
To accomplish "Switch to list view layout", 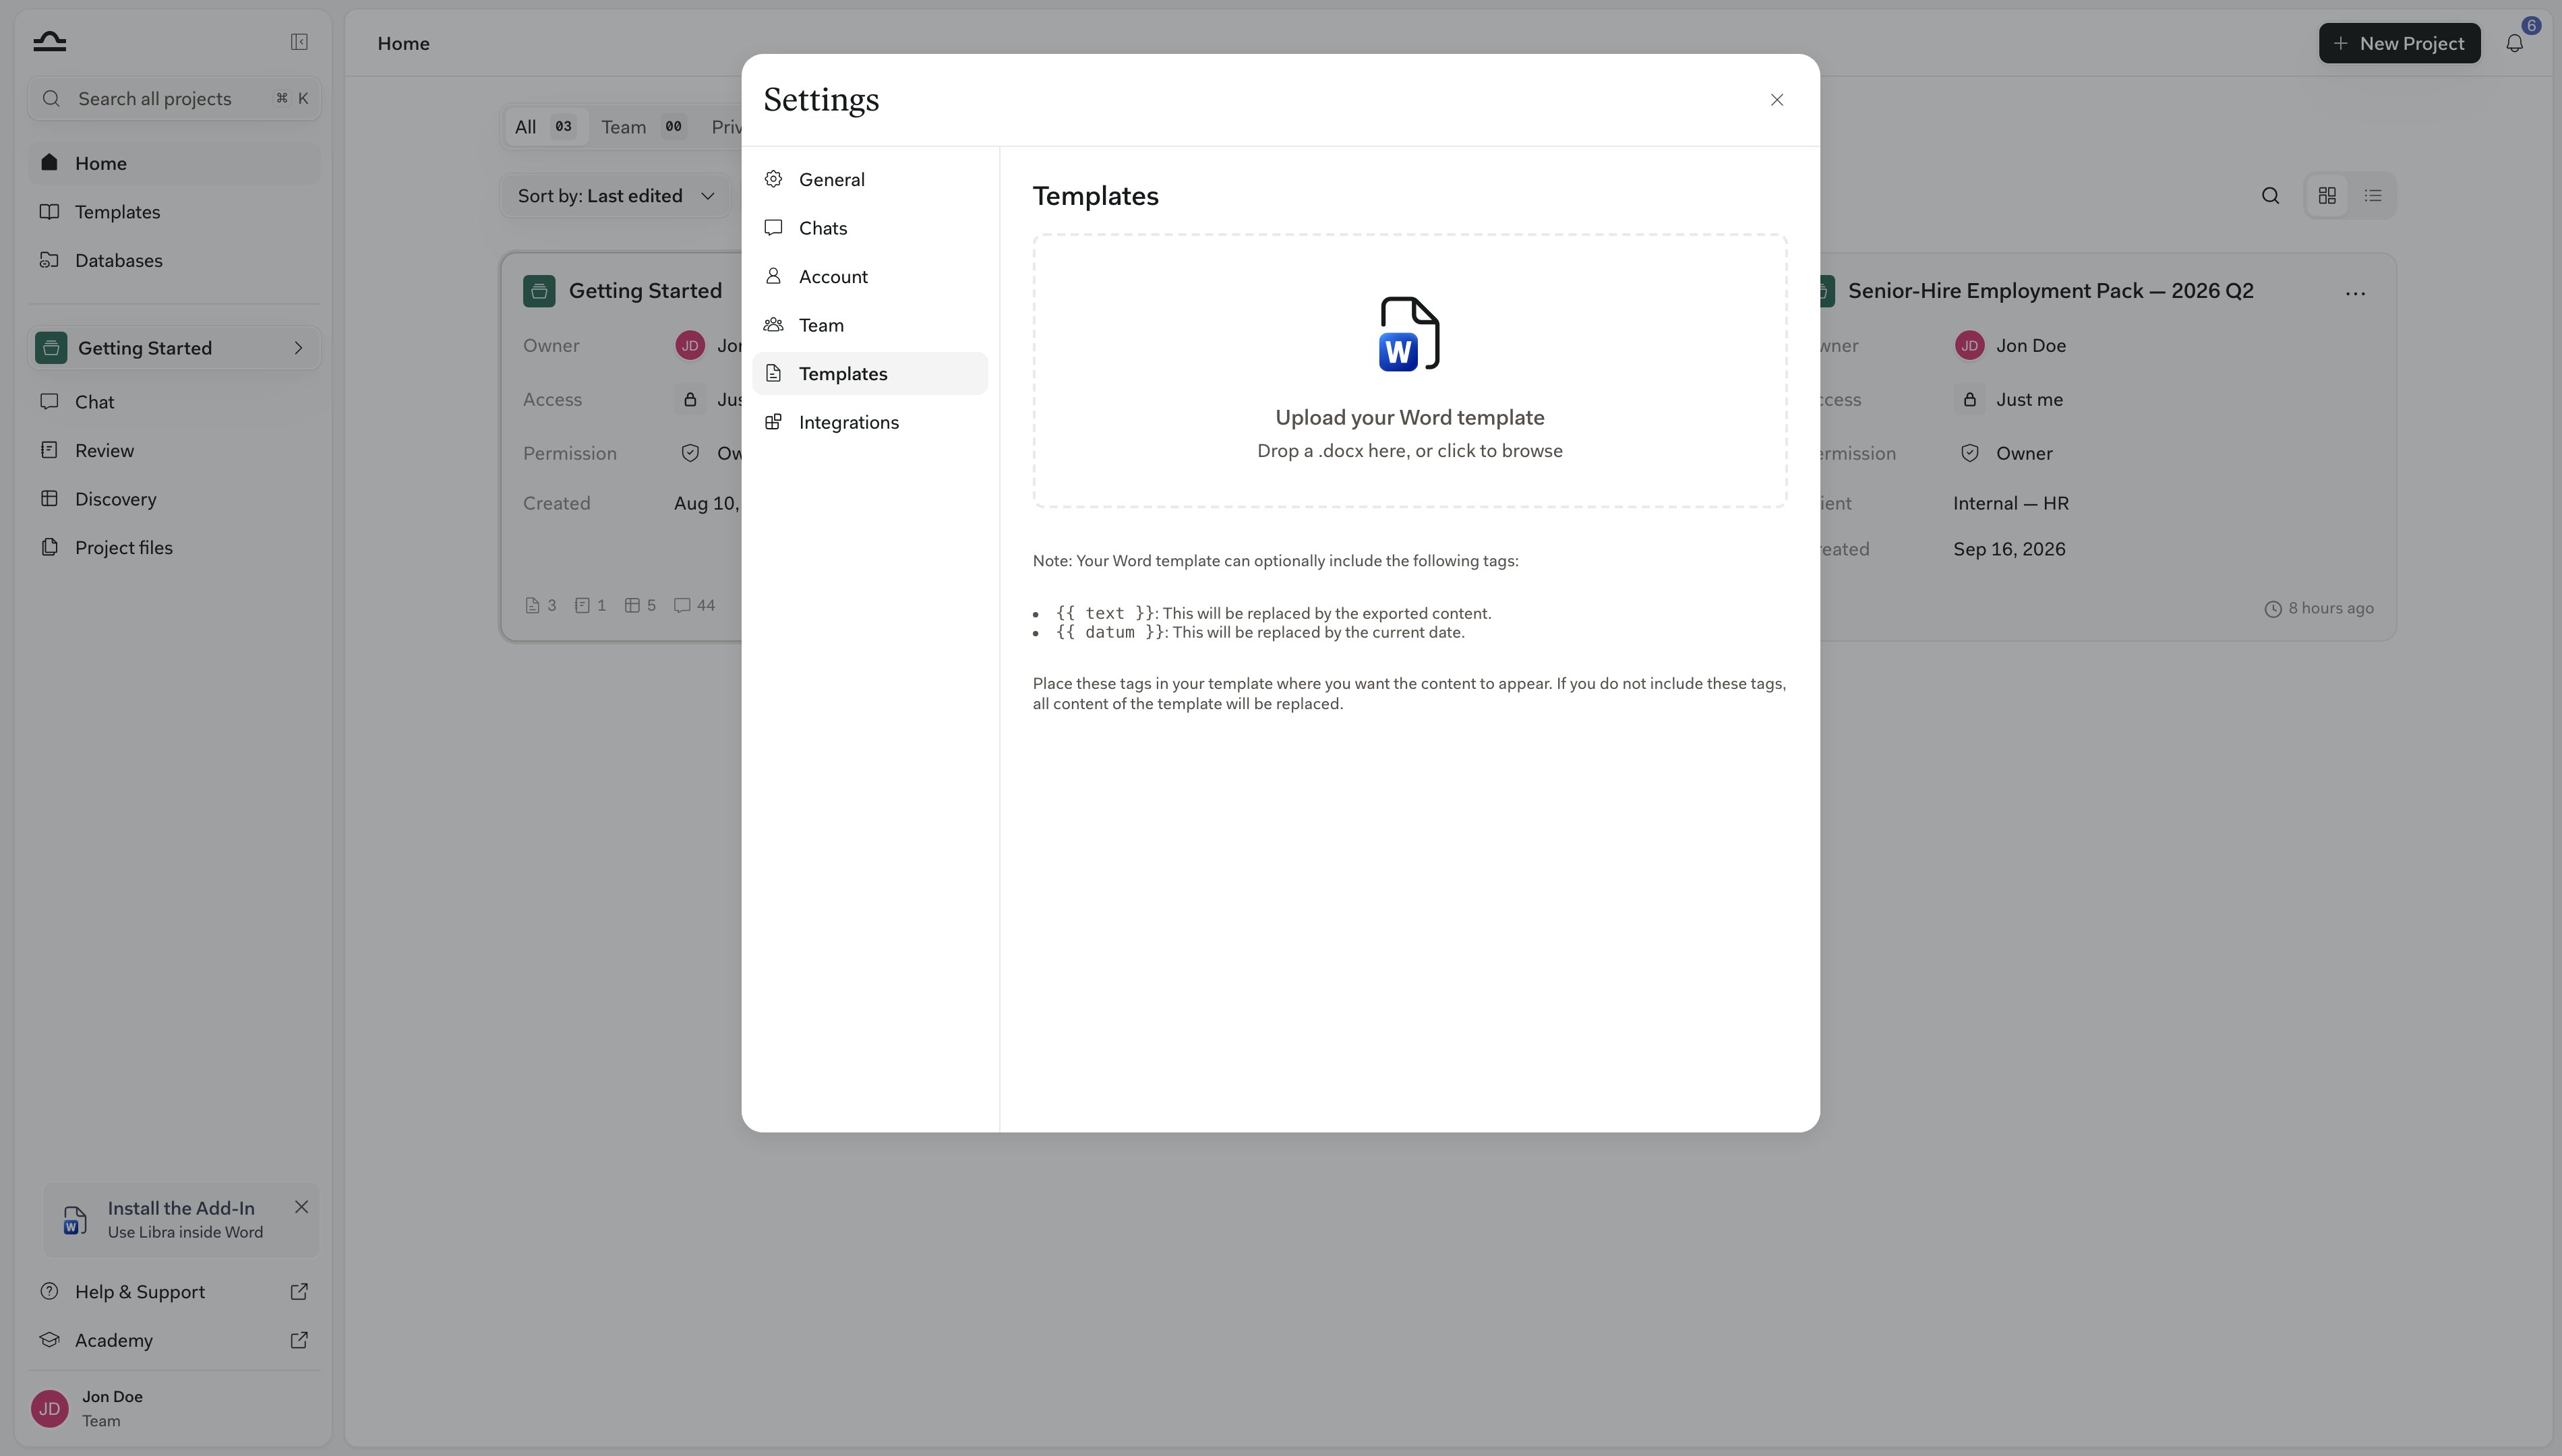I will 2373,196.
